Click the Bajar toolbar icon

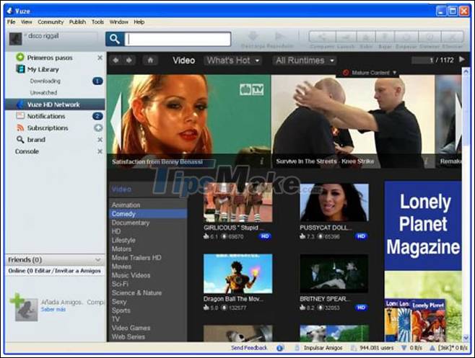(x=385, y=37)
